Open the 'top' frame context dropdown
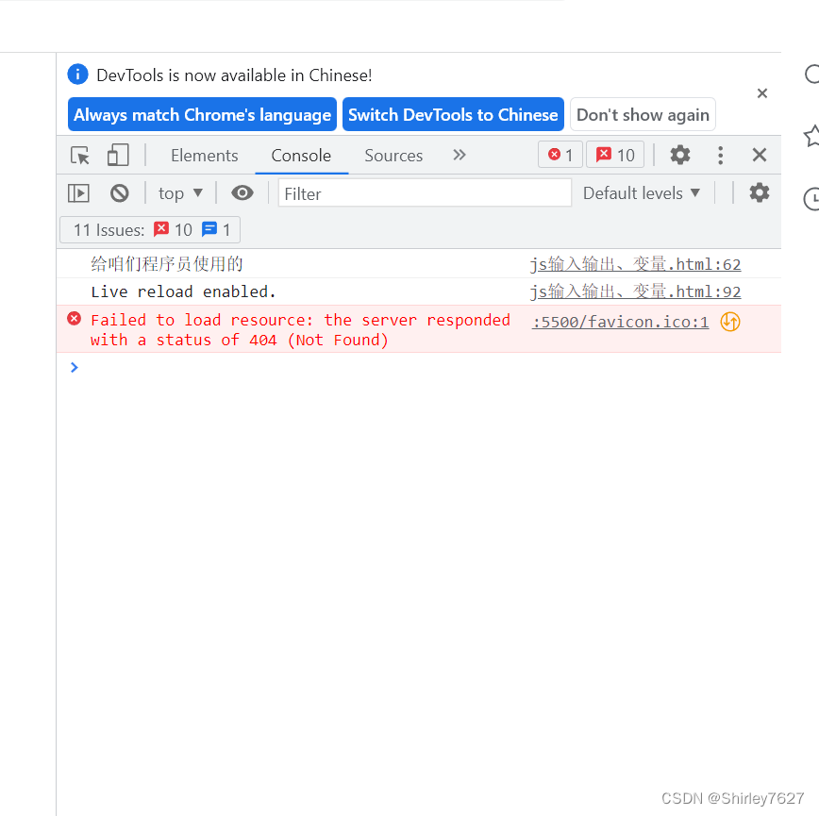Screen dimensions: 819x816 pos(179,192)
